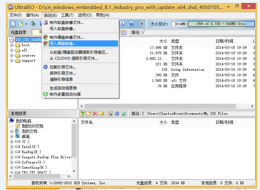Expand the boot folder node

point(12,45)
